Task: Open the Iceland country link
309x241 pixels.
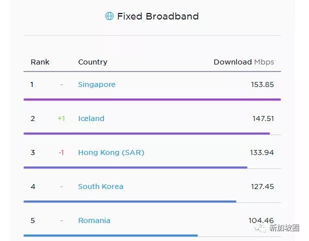Action: [x=91, y=118]
